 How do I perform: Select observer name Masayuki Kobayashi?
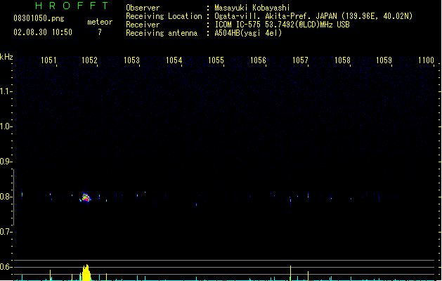[x=252, y=8]
